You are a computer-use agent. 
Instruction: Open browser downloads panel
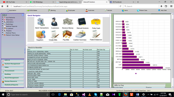(x=161, y=6)
